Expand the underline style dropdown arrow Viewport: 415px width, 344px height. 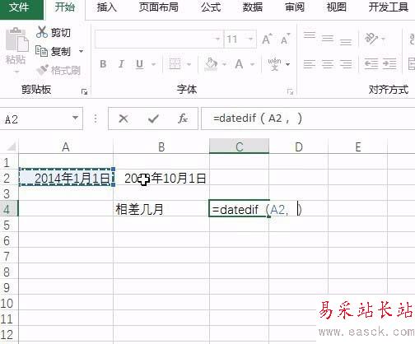(154, 65)
